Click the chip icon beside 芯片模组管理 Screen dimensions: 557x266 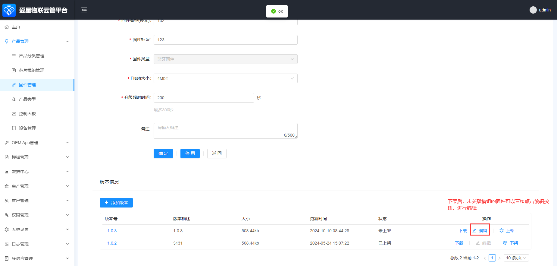14,70
